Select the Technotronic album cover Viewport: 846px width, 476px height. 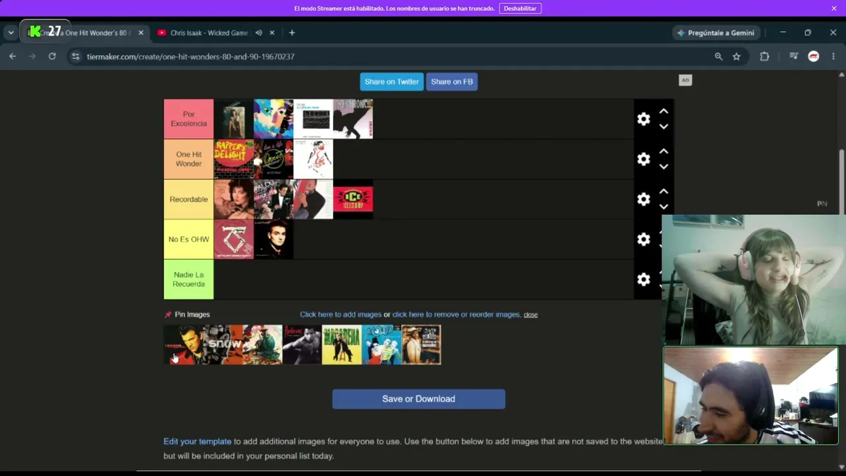(x=353, y=119)
